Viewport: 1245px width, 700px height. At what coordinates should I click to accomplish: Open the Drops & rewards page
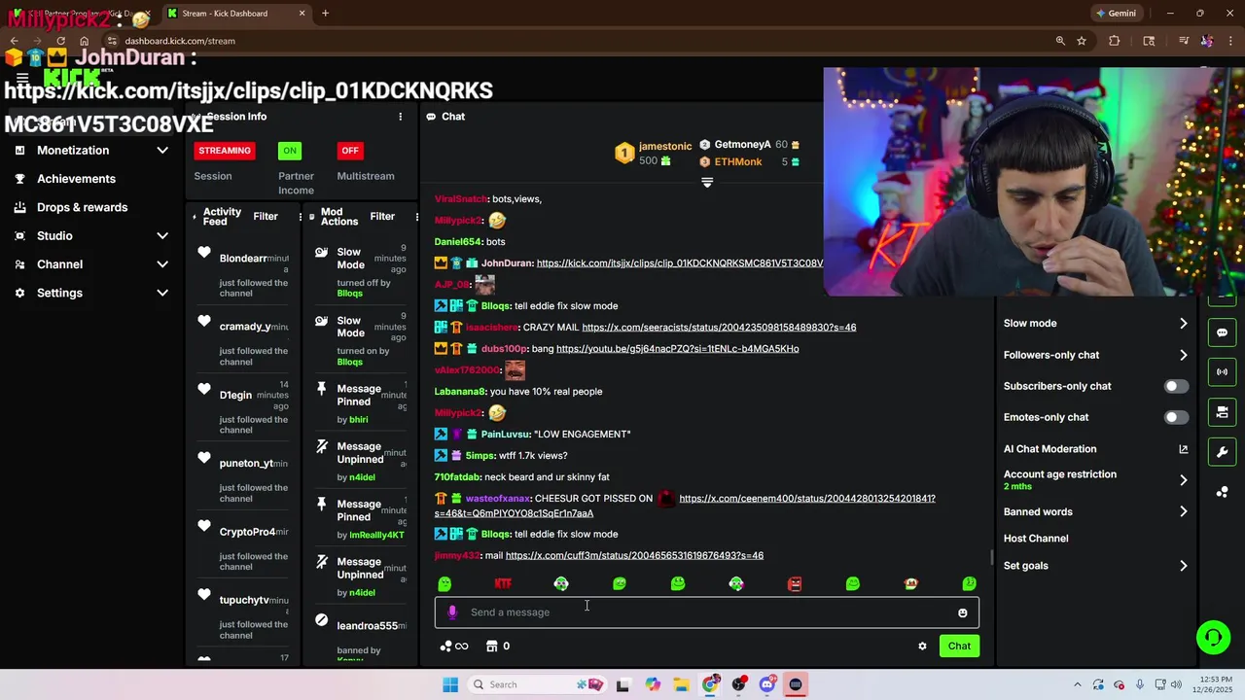[82, 207]
